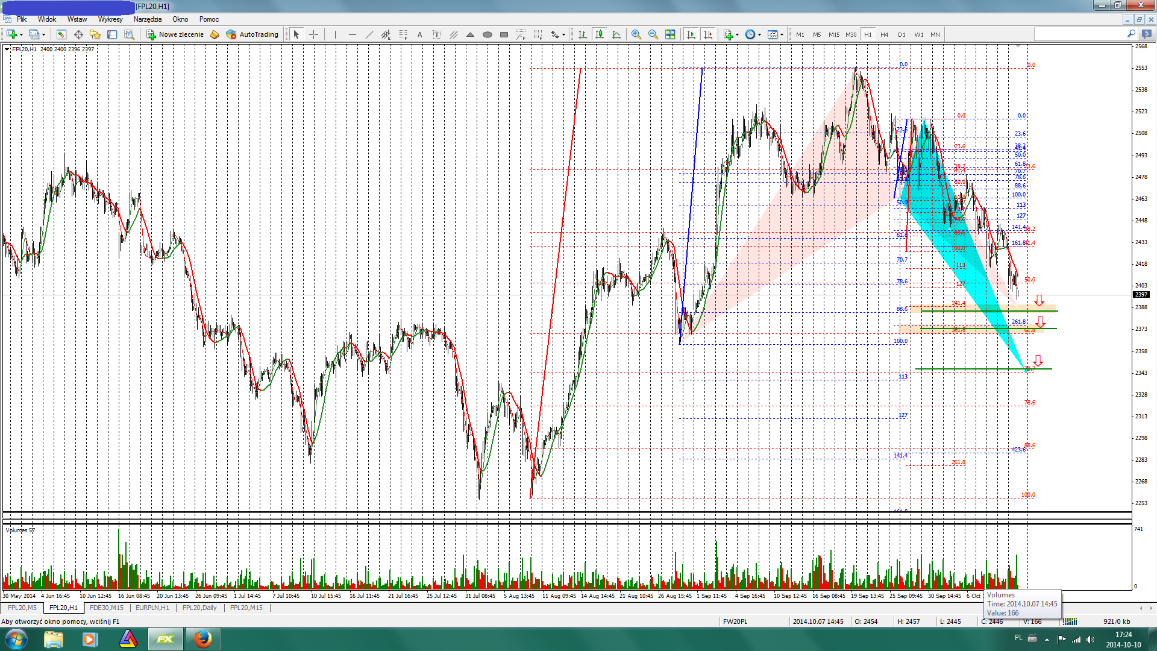This screenshot has width=1157, height=651.
Task: Open the templates dropdown arrow
Action: click(782, 34)
